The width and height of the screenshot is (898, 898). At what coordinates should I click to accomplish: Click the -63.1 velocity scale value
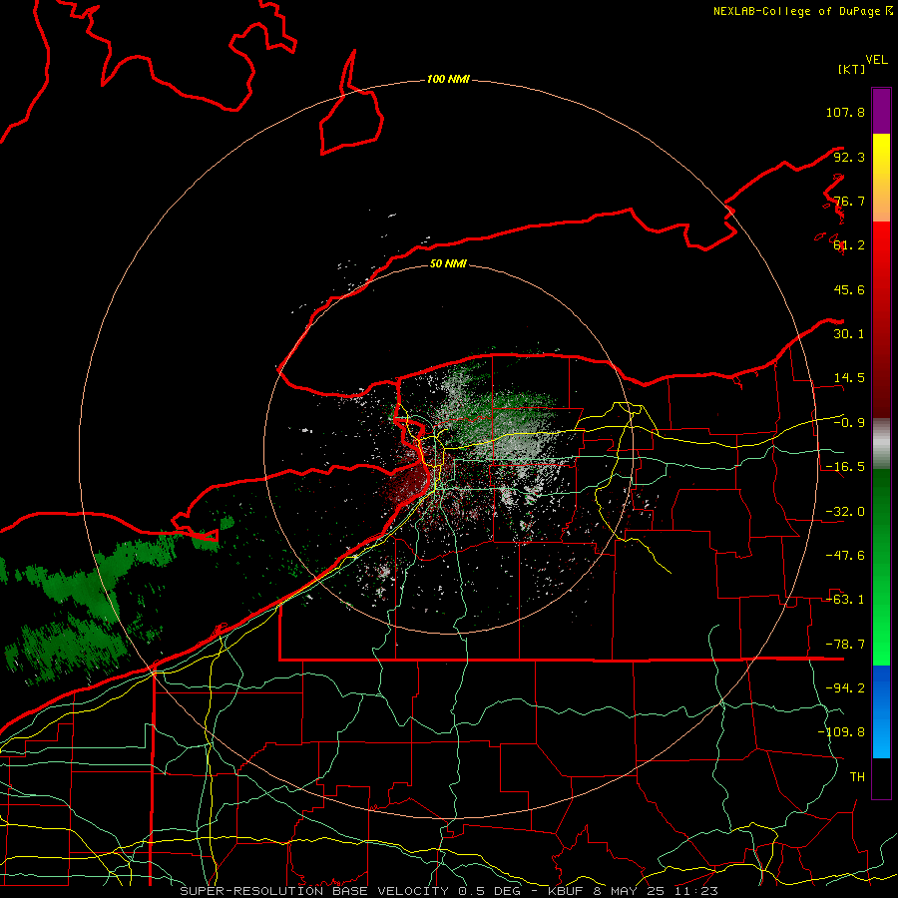coord(845,600)
